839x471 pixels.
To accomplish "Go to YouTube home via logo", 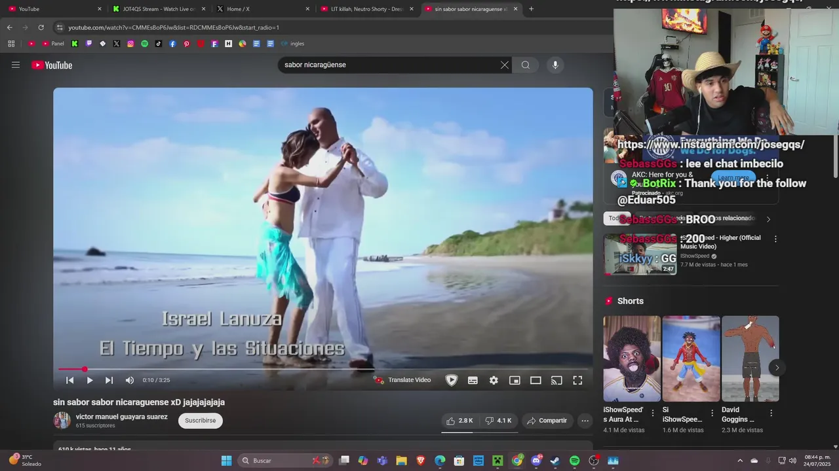I will tap(52, 65).
